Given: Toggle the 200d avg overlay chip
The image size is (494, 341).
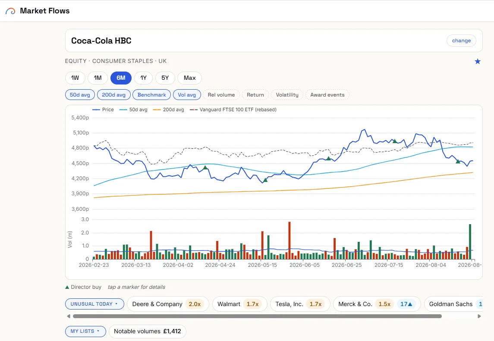Looking at the screenshot, I should click(x=114, y=95).
